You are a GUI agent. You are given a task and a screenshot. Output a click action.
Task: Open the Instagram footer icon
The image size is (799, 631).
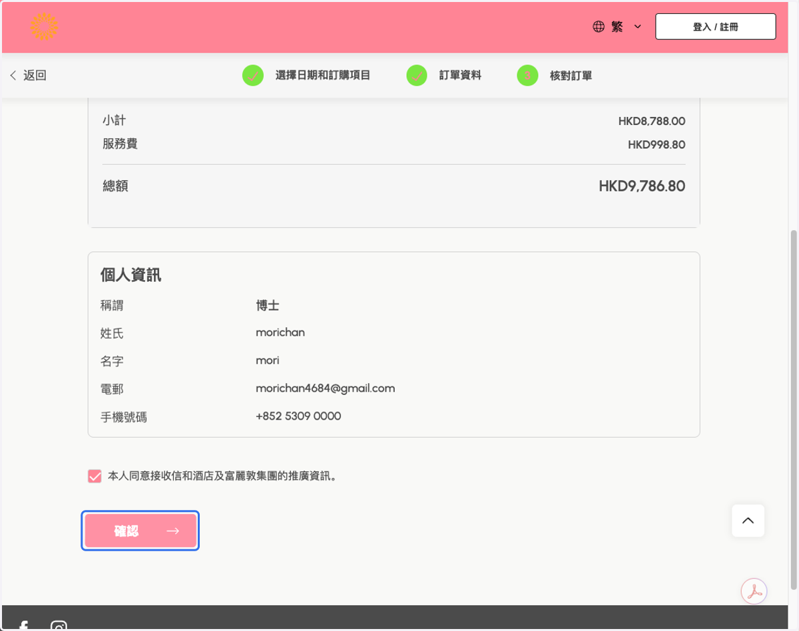[x=59, y=626]
